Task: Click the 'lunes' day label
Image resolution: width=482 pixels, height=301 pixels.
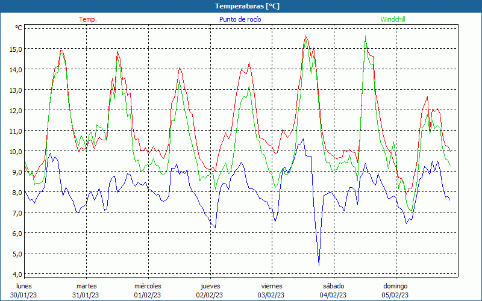Action: (23, 286)
